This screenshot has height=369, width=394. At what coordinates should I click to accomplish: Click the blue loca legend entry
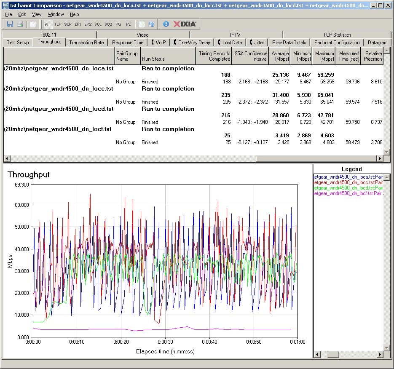(x=348, y=177)
